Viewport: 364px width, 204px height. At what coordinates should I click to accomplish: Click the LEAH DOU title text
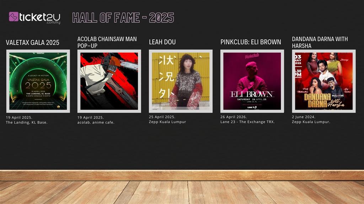(162, 42)
